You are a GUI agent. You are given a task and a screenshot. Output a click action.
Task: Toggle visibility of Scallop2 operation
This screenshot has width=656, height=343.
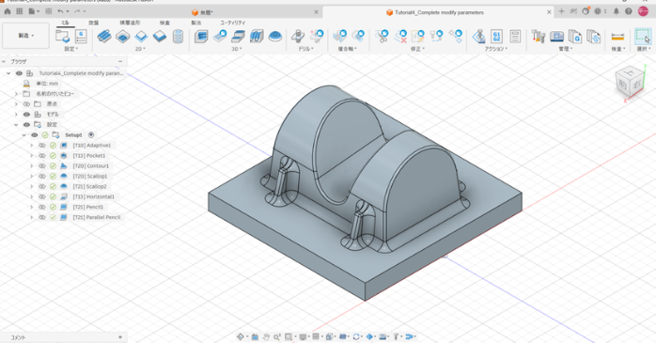click(x=42, y=186)
